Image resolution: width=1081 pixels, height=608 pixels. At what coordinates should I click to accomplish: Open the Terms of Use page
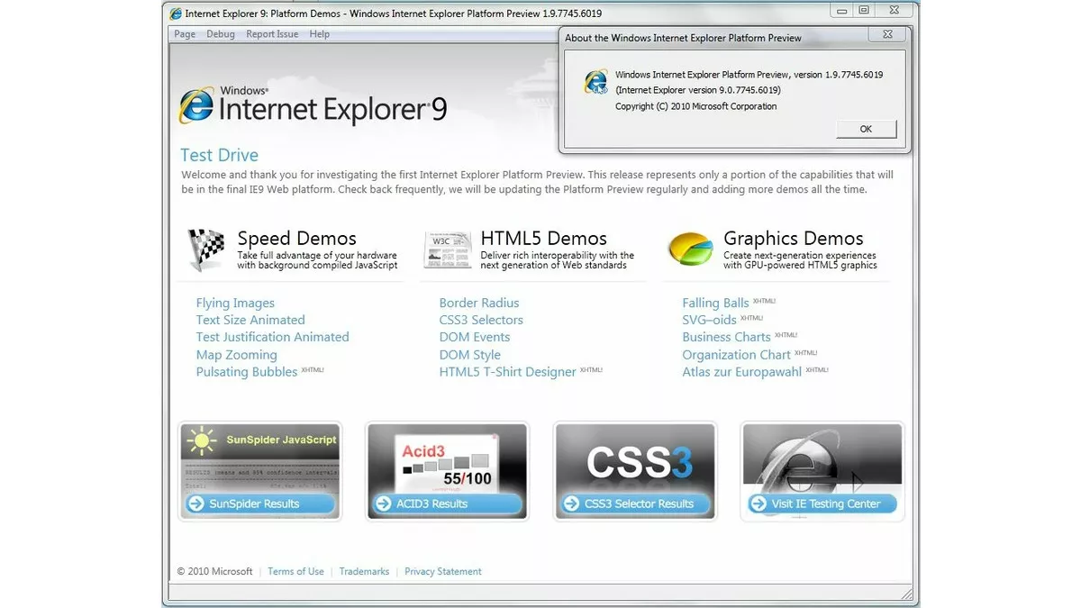coord(295,571)
